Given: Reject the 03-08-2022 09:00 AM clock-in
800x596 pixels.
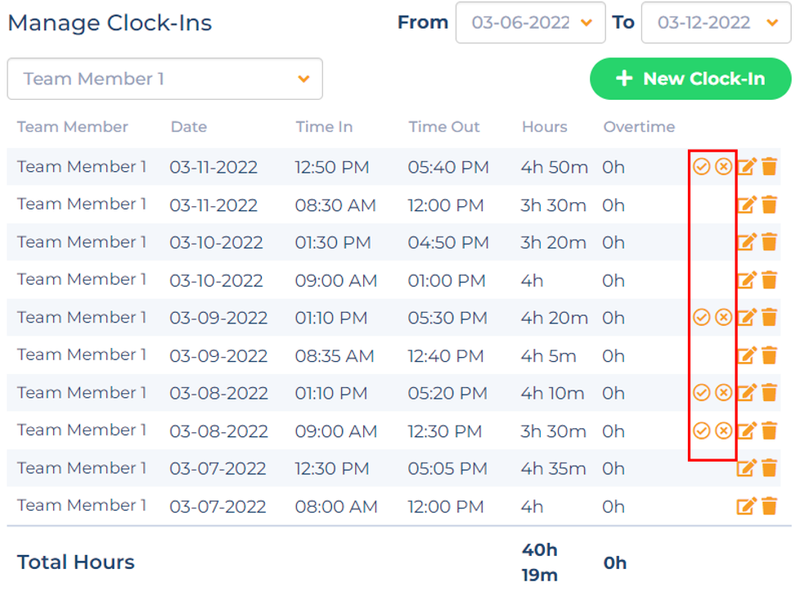Looking at the screenshot, I should [x=723, y=431].
